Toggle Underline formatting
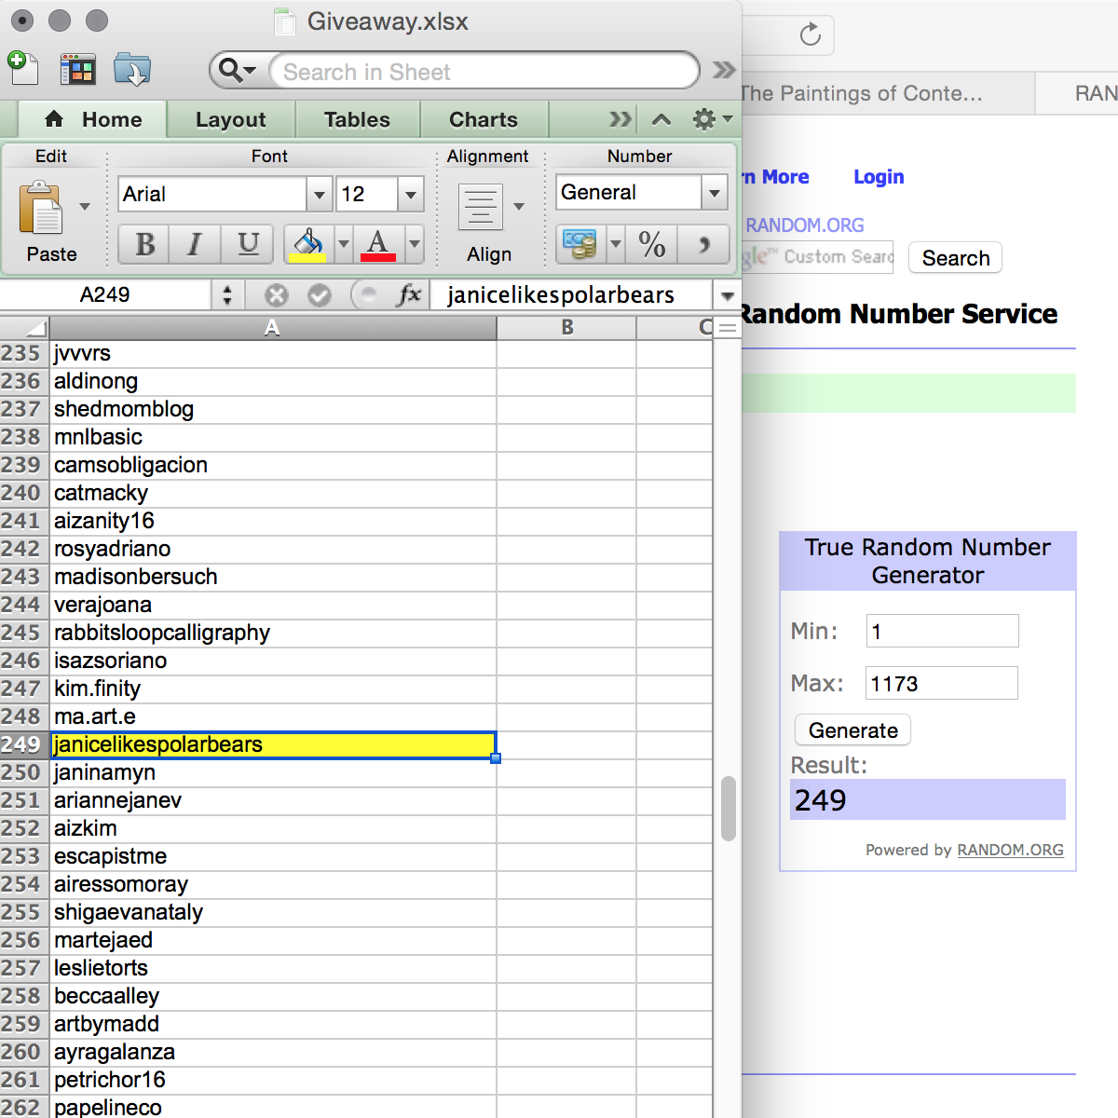Viewport: 1118px width, 1118px height. click(247, 244)
